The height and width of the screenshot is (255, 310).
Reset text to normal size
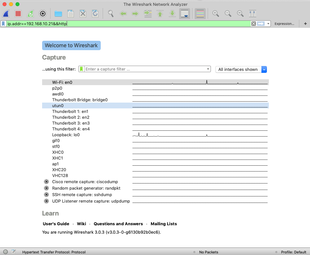coord(240,14)
